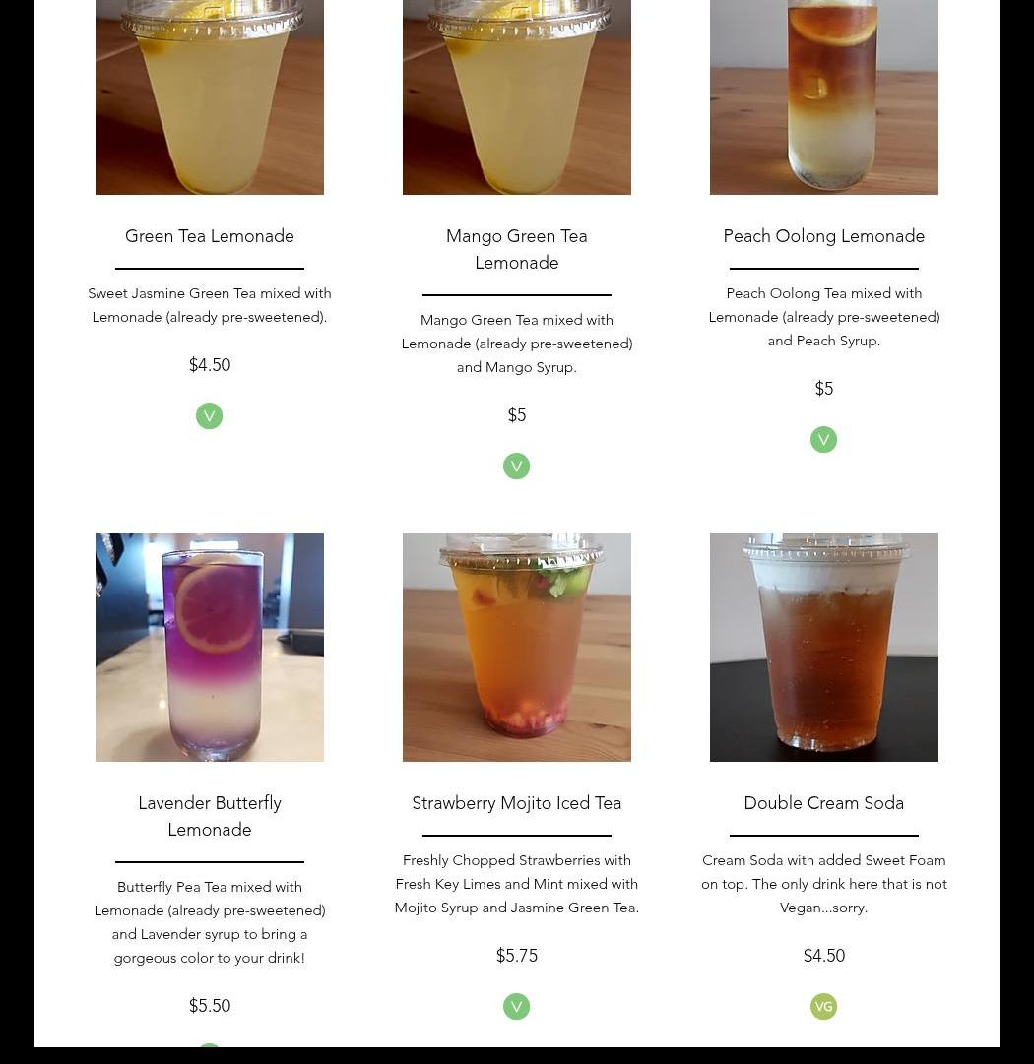Select the Green Tea Lemonade title
Screen dimensions: 1034x1064
coord(209,236)
